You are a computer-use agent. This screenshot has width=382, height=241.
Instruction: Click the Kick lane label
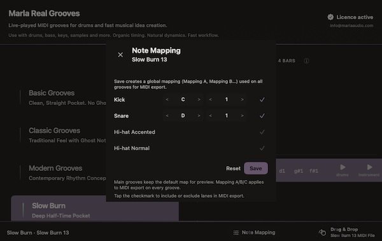pos(120,100)
